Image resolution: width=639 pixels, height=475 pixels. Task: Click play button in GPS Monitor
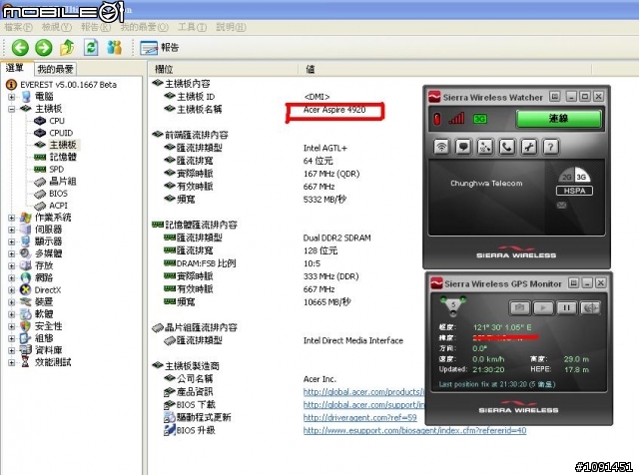[543, 308]
